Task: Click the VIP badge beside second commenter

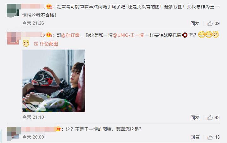Action: 49,35
